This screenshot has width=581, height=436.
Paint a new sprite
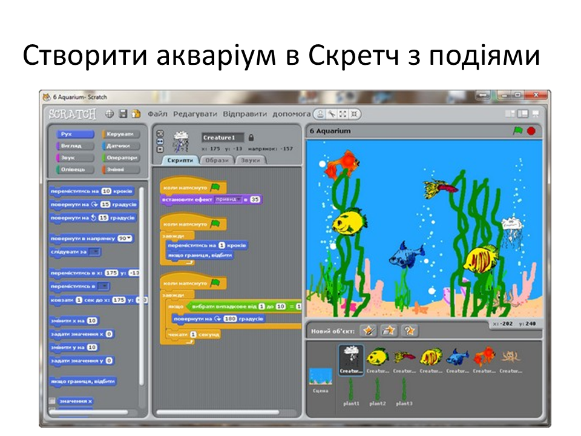(369, 331)
